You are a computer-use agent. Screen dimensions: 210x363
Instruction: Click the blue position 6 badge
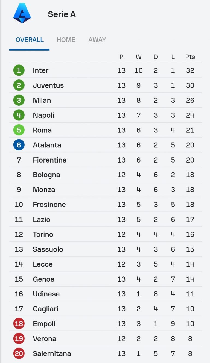coord(19,145)
